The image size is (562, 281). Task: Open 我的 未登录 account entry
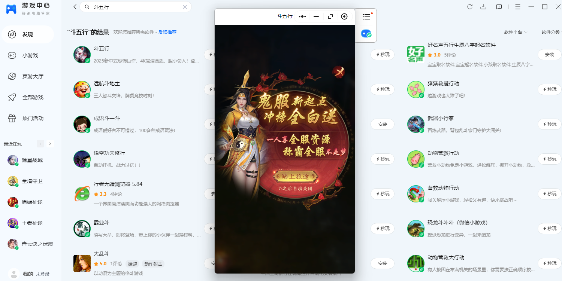(x=29, y=274)
